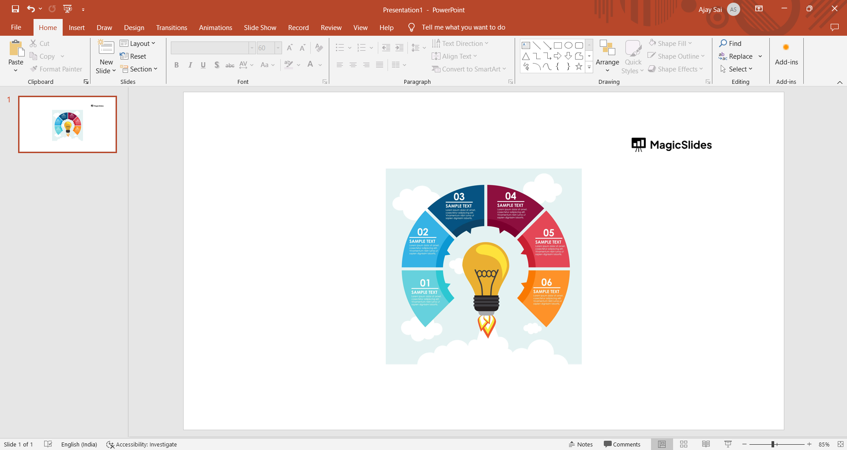
Task: Switch to Slide Sorter view
Action: pyautogui.click(x=684, y=444)
